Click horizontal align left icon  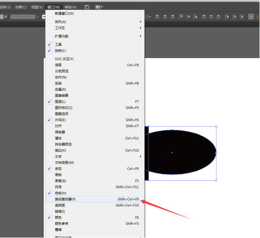pyautogui.click(x=158, y=16)
